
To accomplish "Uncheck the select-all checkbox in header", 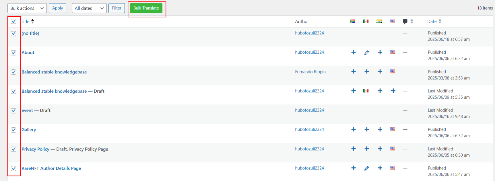I will click(x=13, y=21).
